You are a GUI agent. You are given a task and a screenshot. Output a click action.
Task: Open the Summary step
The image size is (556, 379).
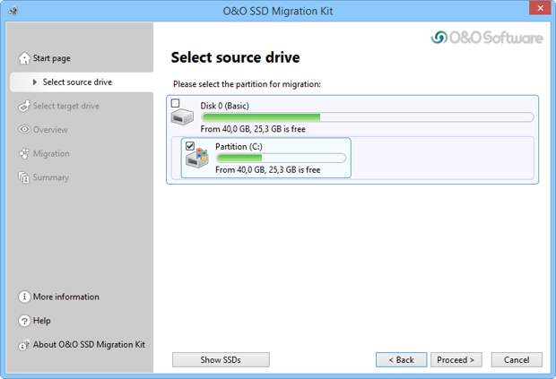point(51,177)
